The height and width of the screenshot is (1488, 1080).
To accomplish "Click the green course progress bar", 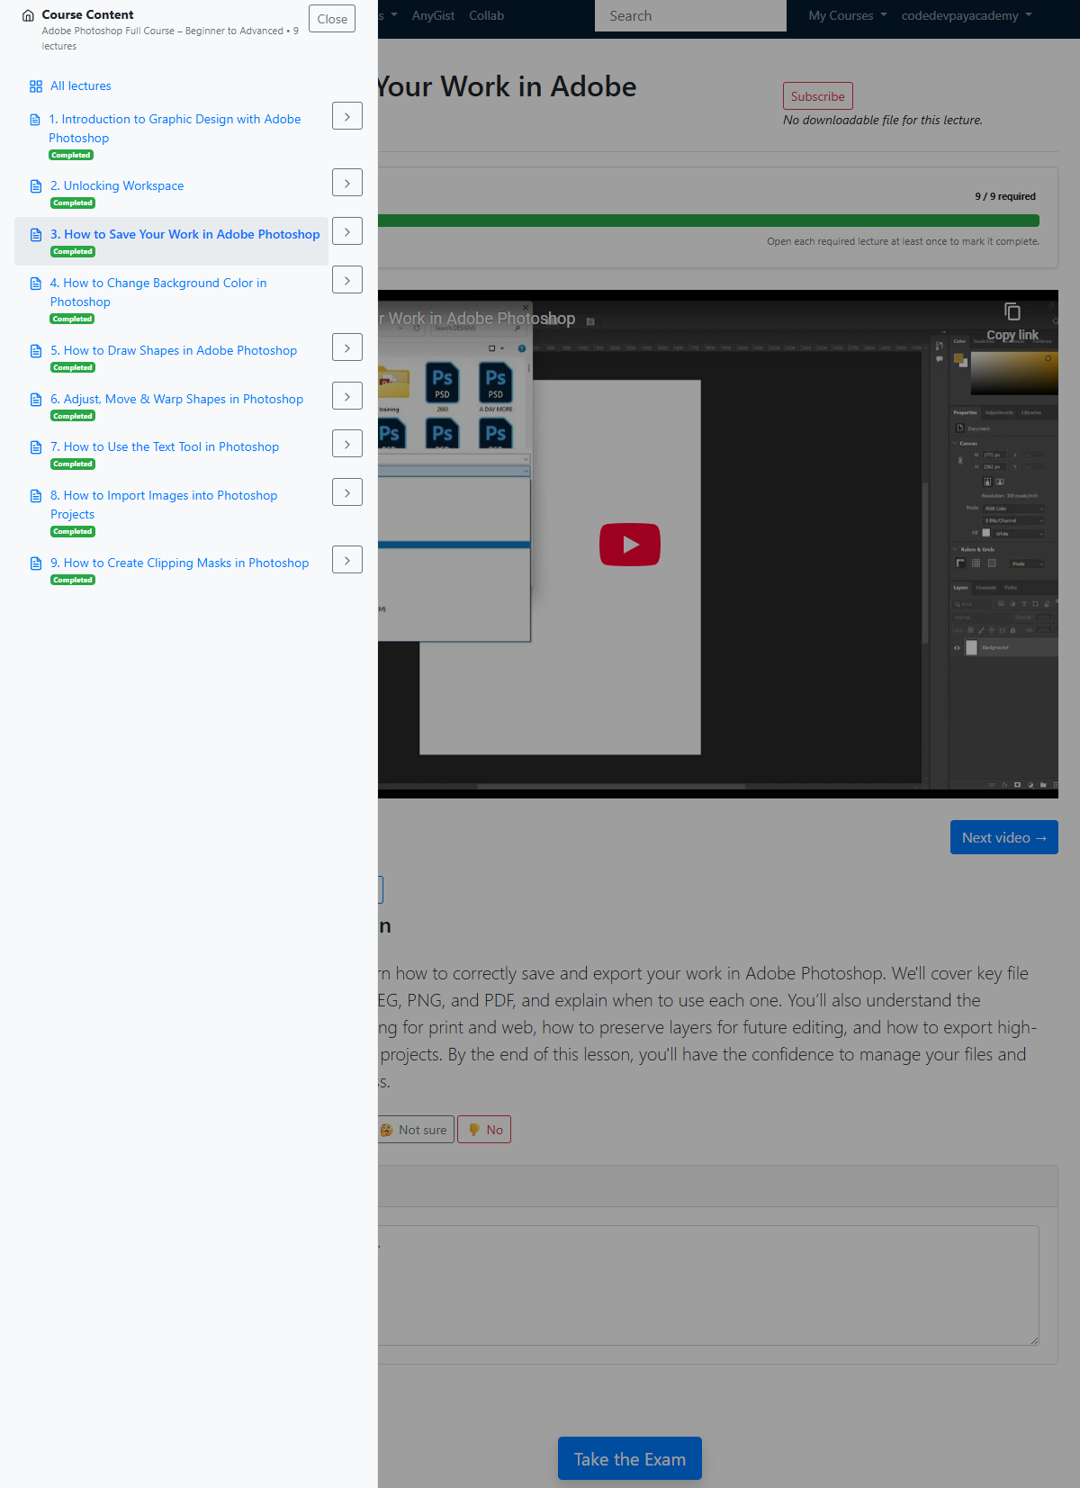I will pos(708,221).
